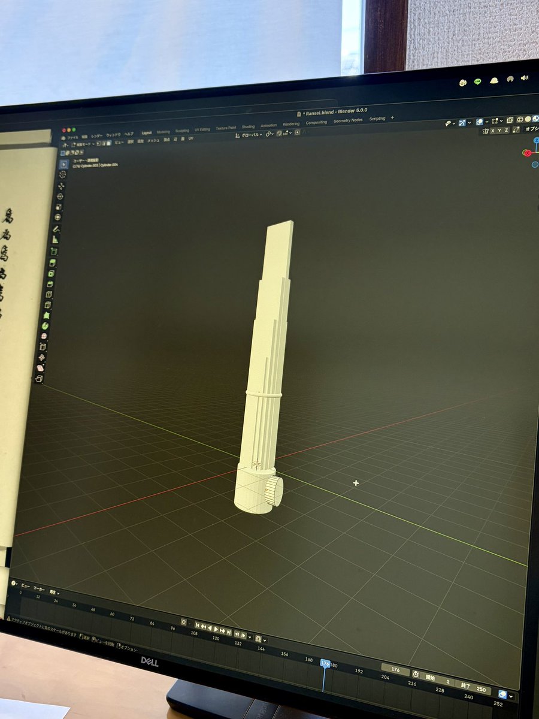Open the オプション dropdown

point(532,129)
